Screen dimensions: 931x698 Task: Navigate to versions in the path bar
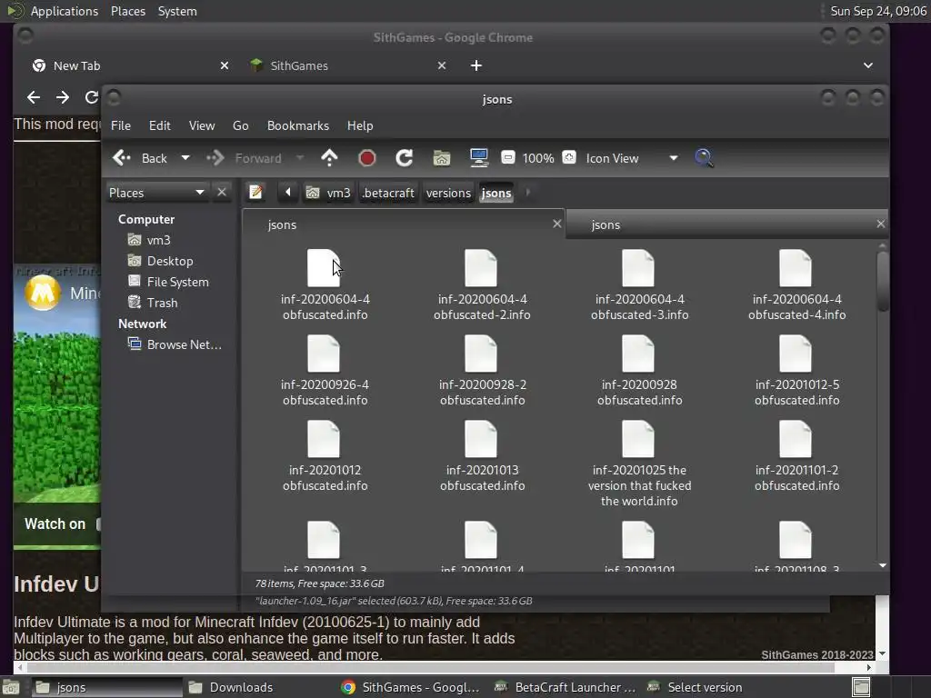click(x=448, y=193)
